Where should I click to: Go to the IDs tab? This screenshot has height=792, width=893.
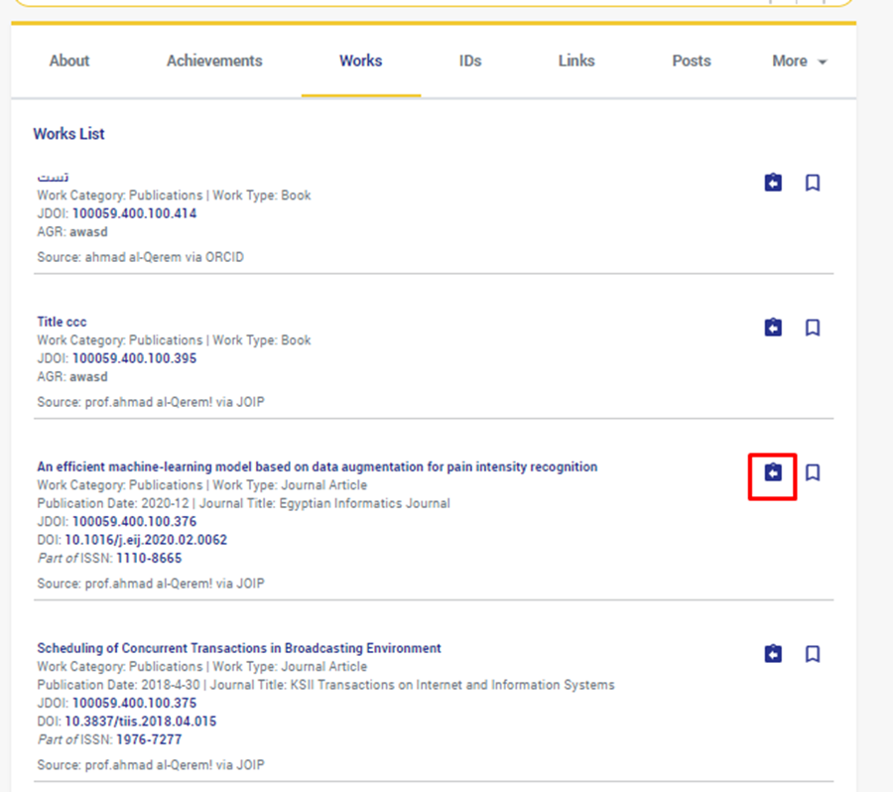coord(470,61)
